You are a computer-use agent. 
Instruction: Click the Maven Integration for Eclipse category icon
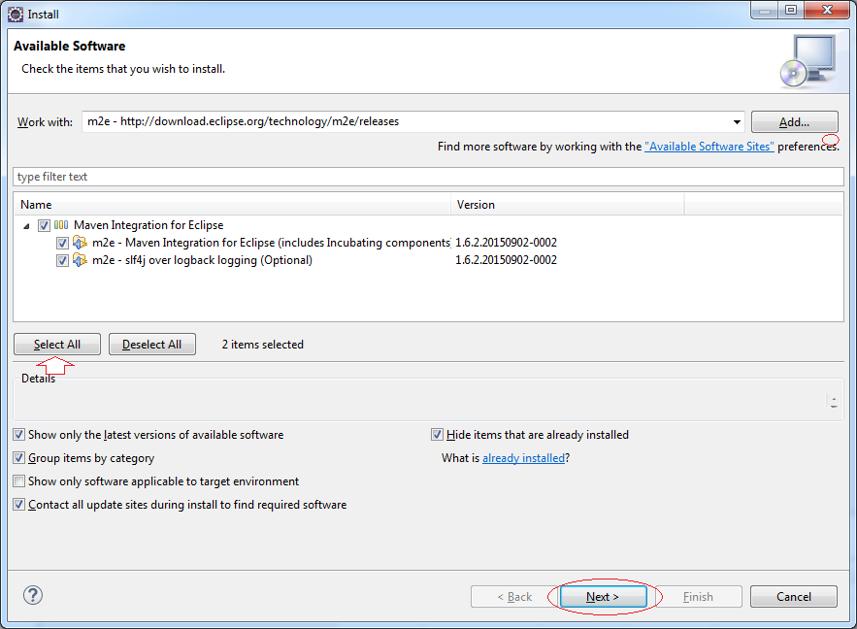[x=61, y=224]
